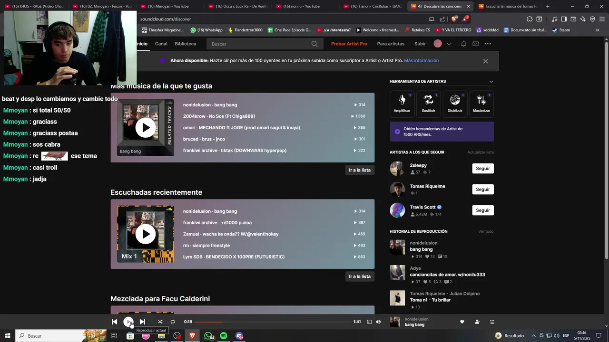Open the Masterizar artist tool
Viewport: 609px width, 342px height.
[481, 104]
